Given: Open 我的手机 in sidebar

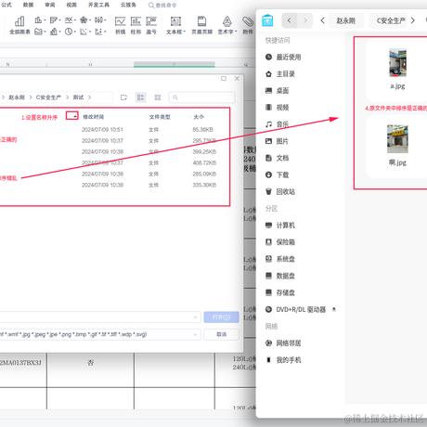Looking at the screenshot, I should click(x=283, y=360).
